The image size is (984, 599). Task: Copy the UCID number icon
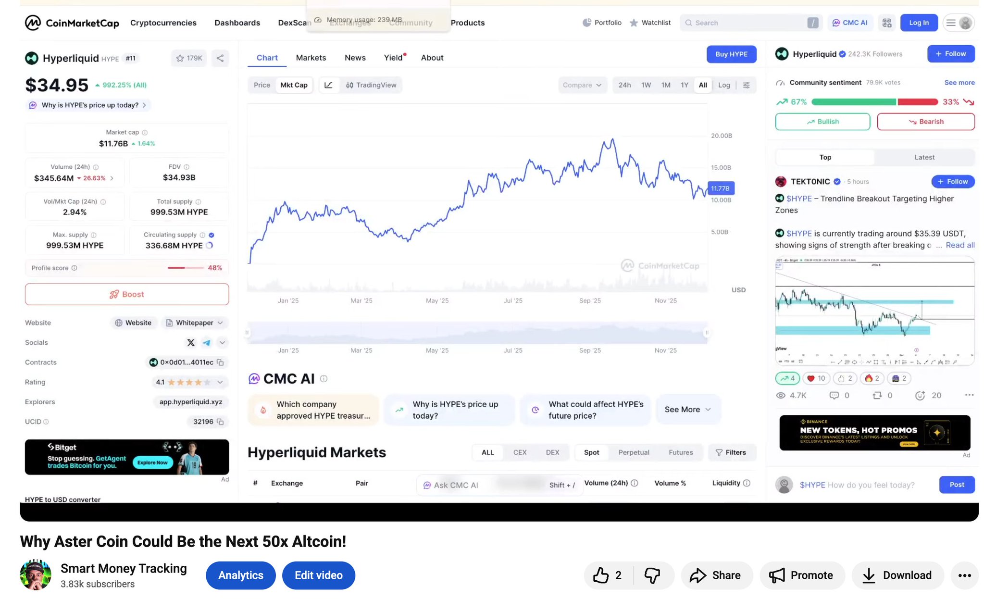220,422
